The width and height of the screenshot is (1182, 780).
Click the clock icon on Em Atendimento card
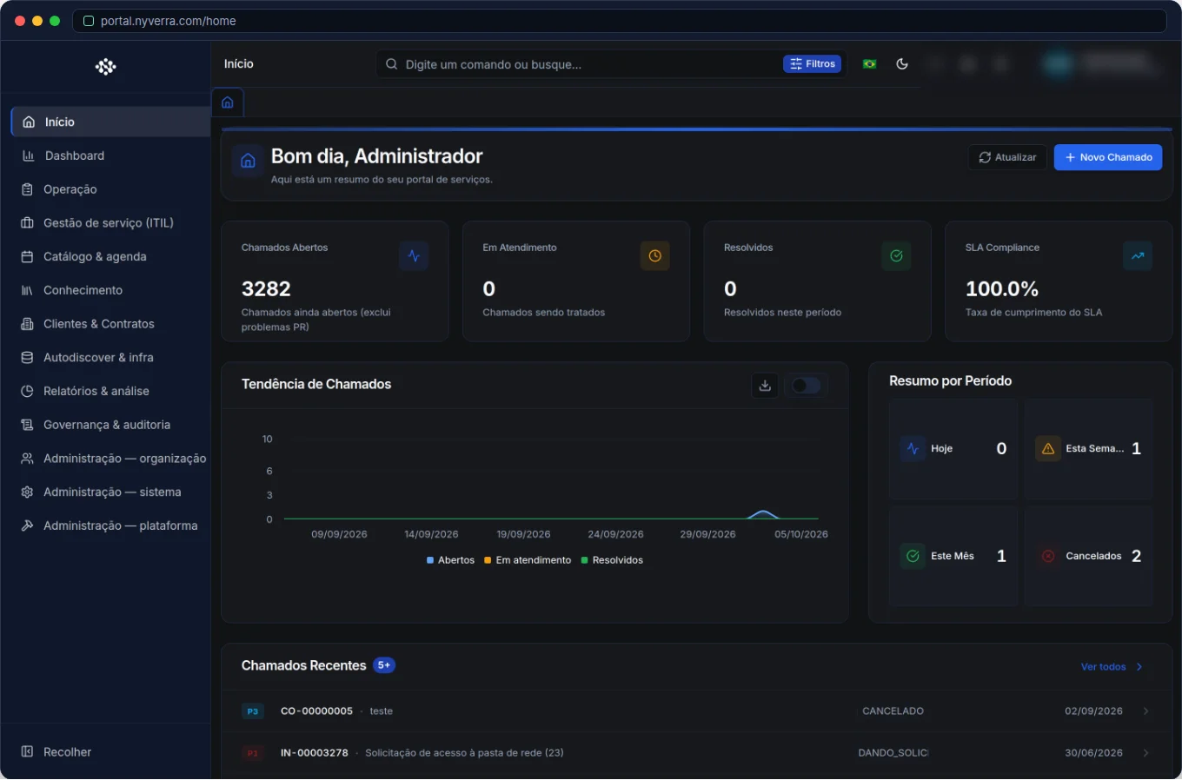[655, 256]
